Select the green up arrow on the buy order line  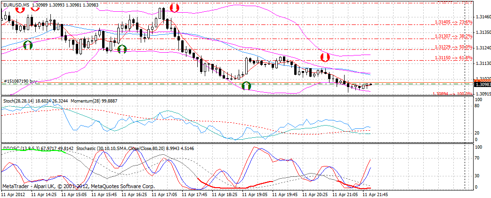246,86
